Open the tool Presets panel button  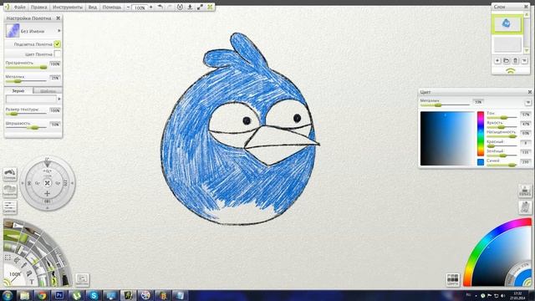[82, 280]
